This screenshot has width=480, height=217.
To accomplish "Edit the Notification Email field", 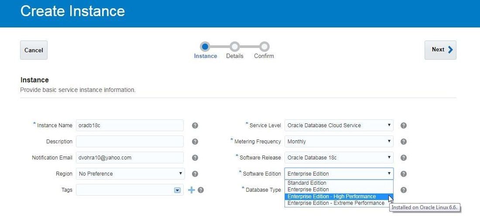I will pyautogui.click(x=130, y=158).
